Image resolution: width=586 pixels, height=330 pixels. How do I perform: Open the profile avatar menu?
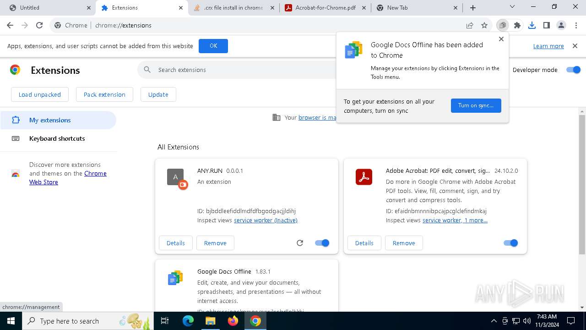(x=561, y=25)
